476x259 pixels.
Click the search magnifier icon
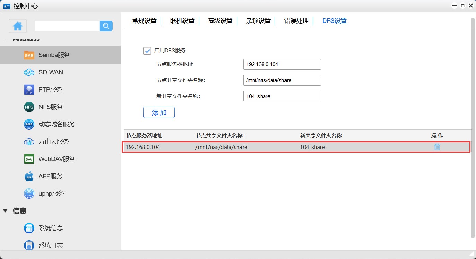106,26
